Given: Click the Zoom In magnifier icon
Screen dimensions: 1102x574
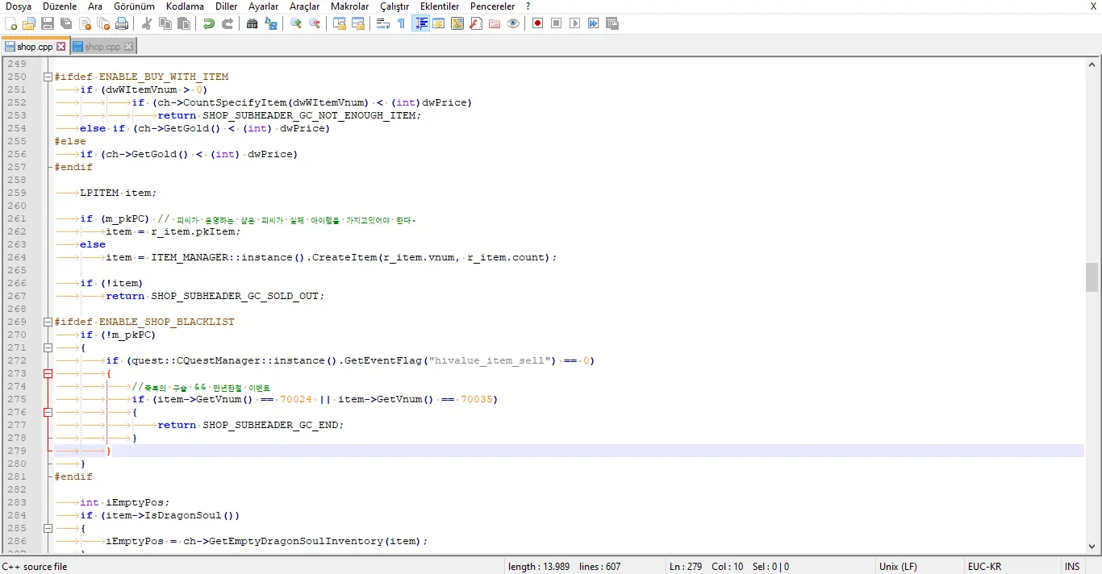Looking at the screenshot, I should click(296, 23).
